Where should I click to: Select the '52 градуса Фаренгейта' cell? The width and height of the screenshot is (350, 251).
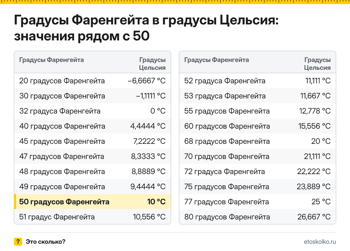click(x=225, y=81)
